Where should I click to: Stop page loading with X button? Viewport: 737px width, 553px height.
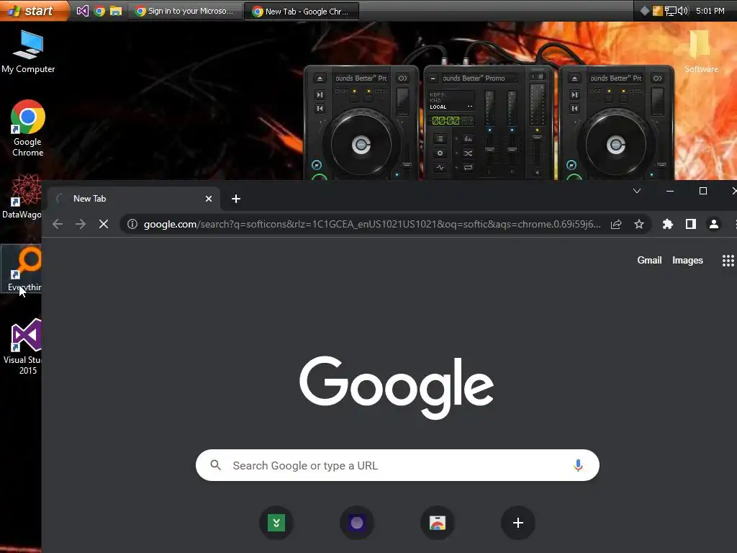pyautogui.click(x=104, y=225)
